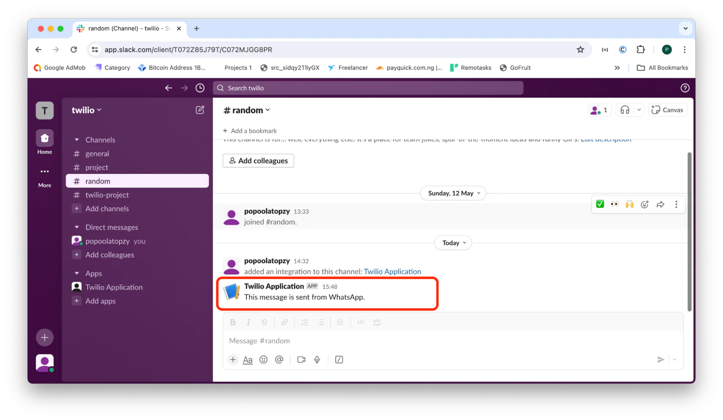Open the twilio workspace dropdown menu
The height and width of the screenshot is (420, 723).
[86, 110]
